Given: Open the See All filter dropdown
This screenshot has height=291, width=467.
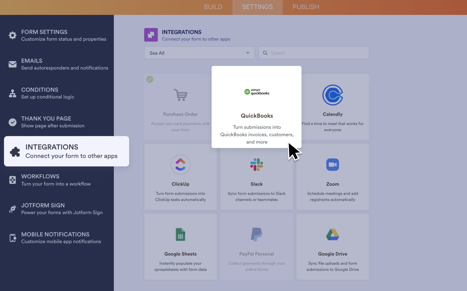Looking at the screenshot, I should (199, 53).
